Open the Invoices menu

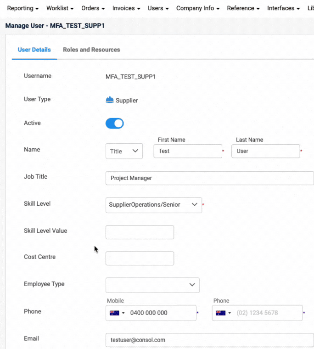tap(126, 8)
